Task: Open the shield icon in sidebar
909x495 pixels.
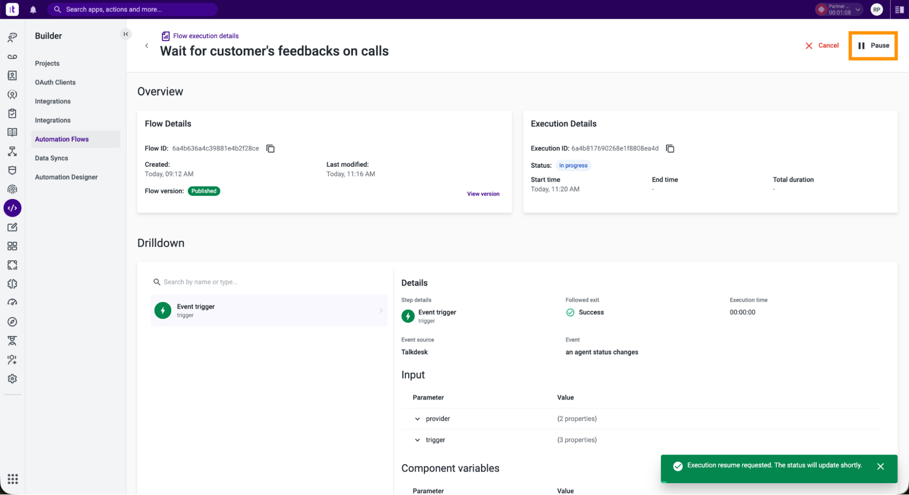Action: point(12,170)
